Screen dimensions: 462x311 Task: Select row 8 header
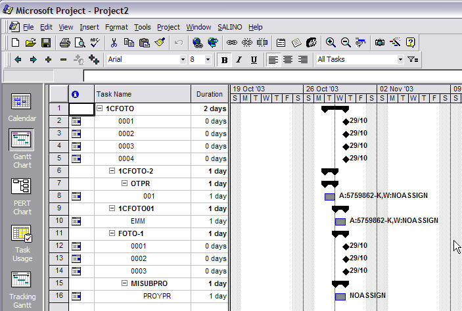[59, 196]
